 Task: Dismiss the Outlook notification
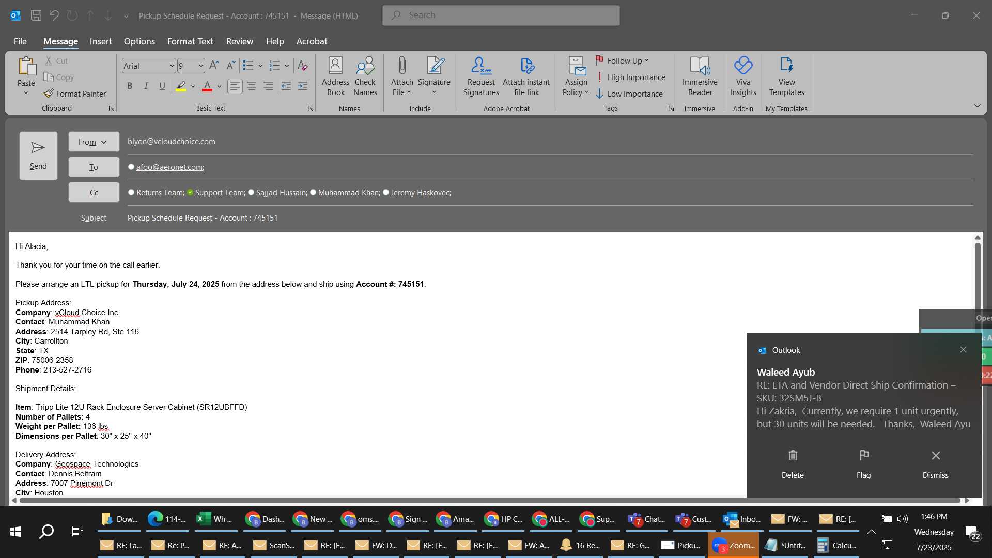point(936,464)
